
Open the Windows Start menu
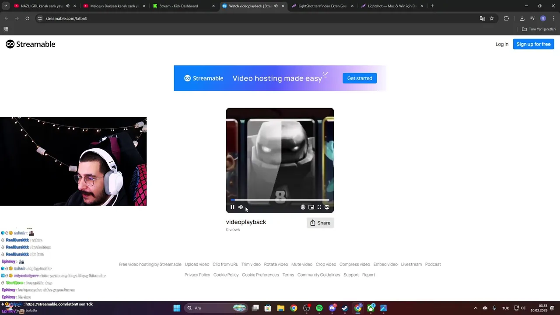177,308
